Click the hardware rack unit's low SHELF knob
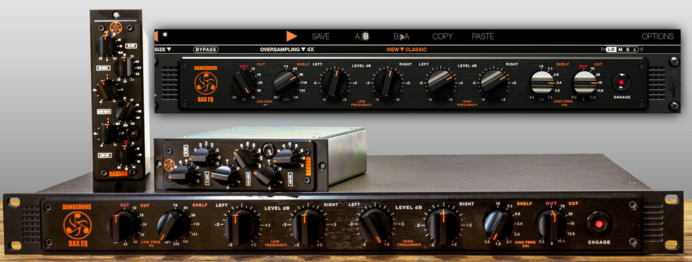The height and width of the screenshot is (262, 692). pos(174,225)
